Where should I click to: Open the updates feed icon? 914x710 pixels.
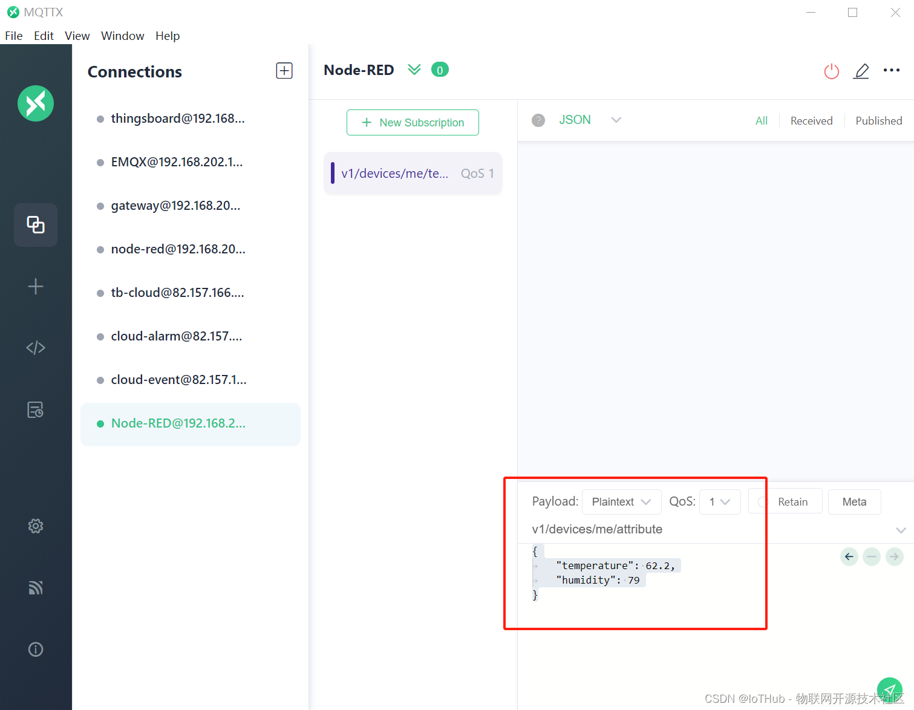pyautogui.click(x=36, y=588)
